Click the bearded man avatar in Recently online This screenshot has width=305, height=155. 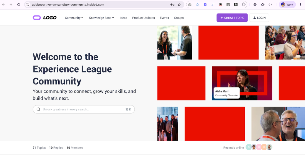click(x=269, y=147)
